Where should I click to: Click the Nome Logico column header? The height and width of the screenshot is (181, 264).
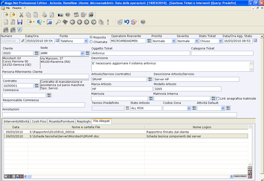196,127
